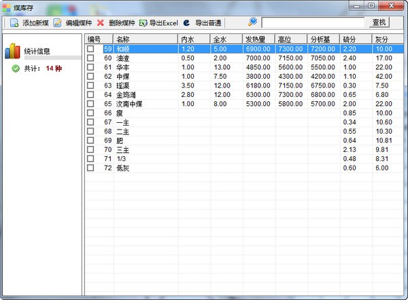Viewport: 408px width, 300px height.
Task: Sort by the 名称 column header
Action: 146,39
